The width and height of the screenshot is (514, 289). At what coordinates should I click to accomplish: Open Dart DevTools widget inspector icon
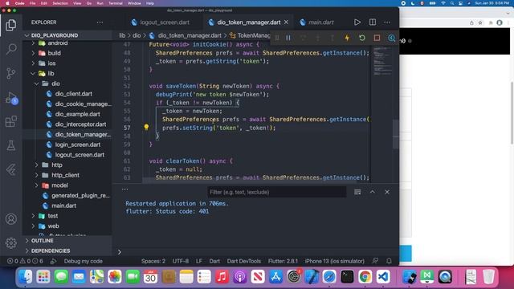[391, 38]
